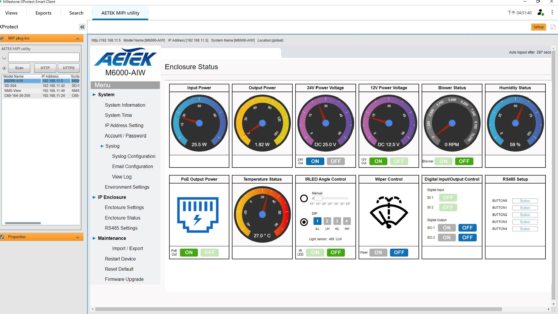Image resolution: width=558 pixels, height=314 pixels.
Task: Select the C60-164-30-250 device row
Action: tap(41, 96)
